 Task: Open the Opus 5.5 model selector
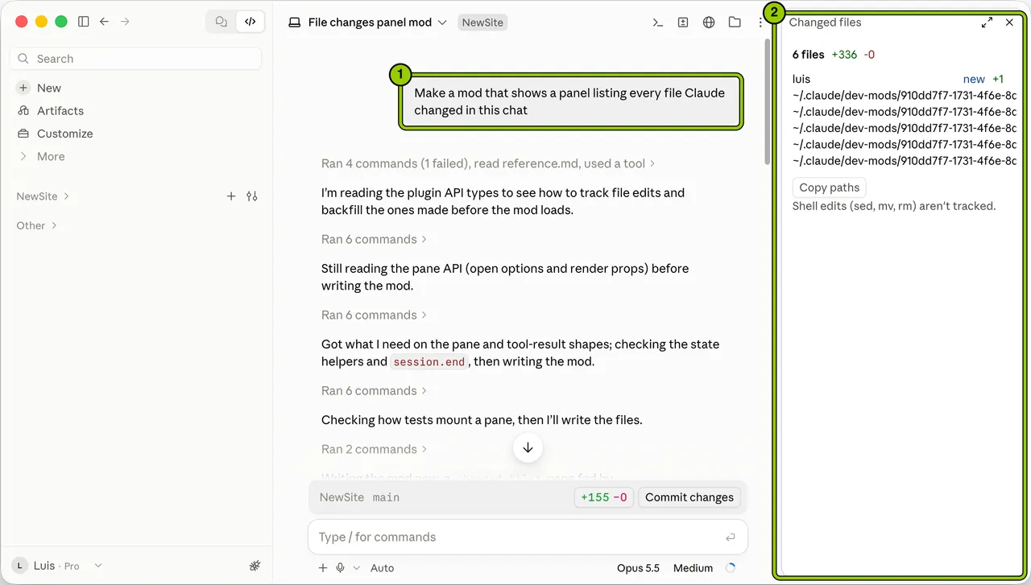click(x=638, y=568)
